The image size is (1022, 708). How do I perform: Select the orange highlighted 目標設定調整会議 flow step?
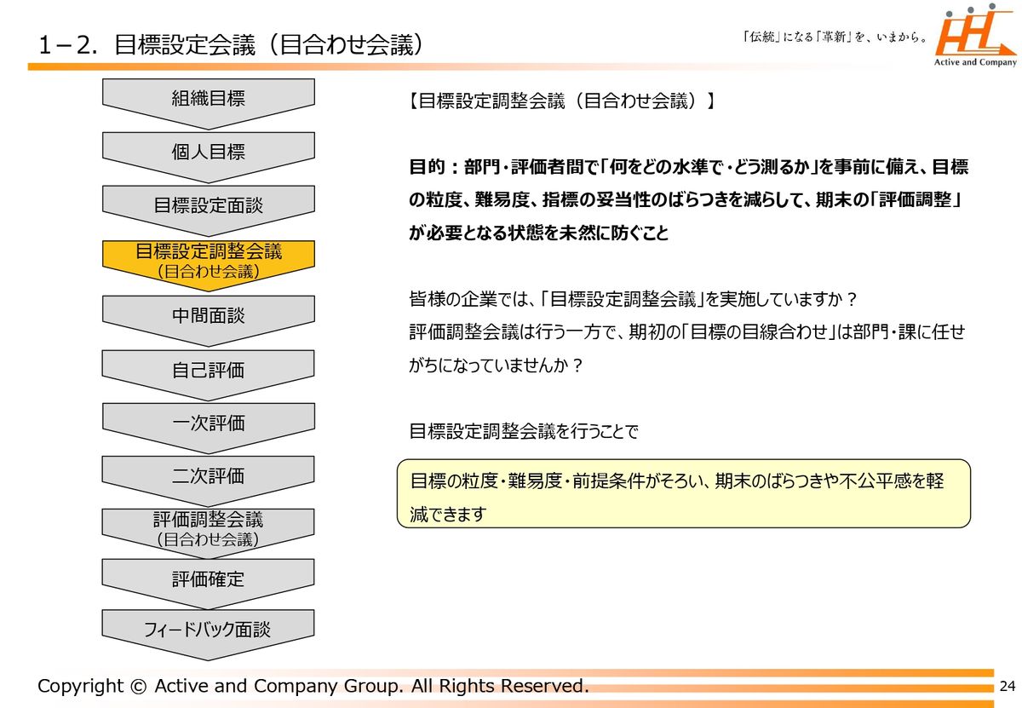pos(209,260)
